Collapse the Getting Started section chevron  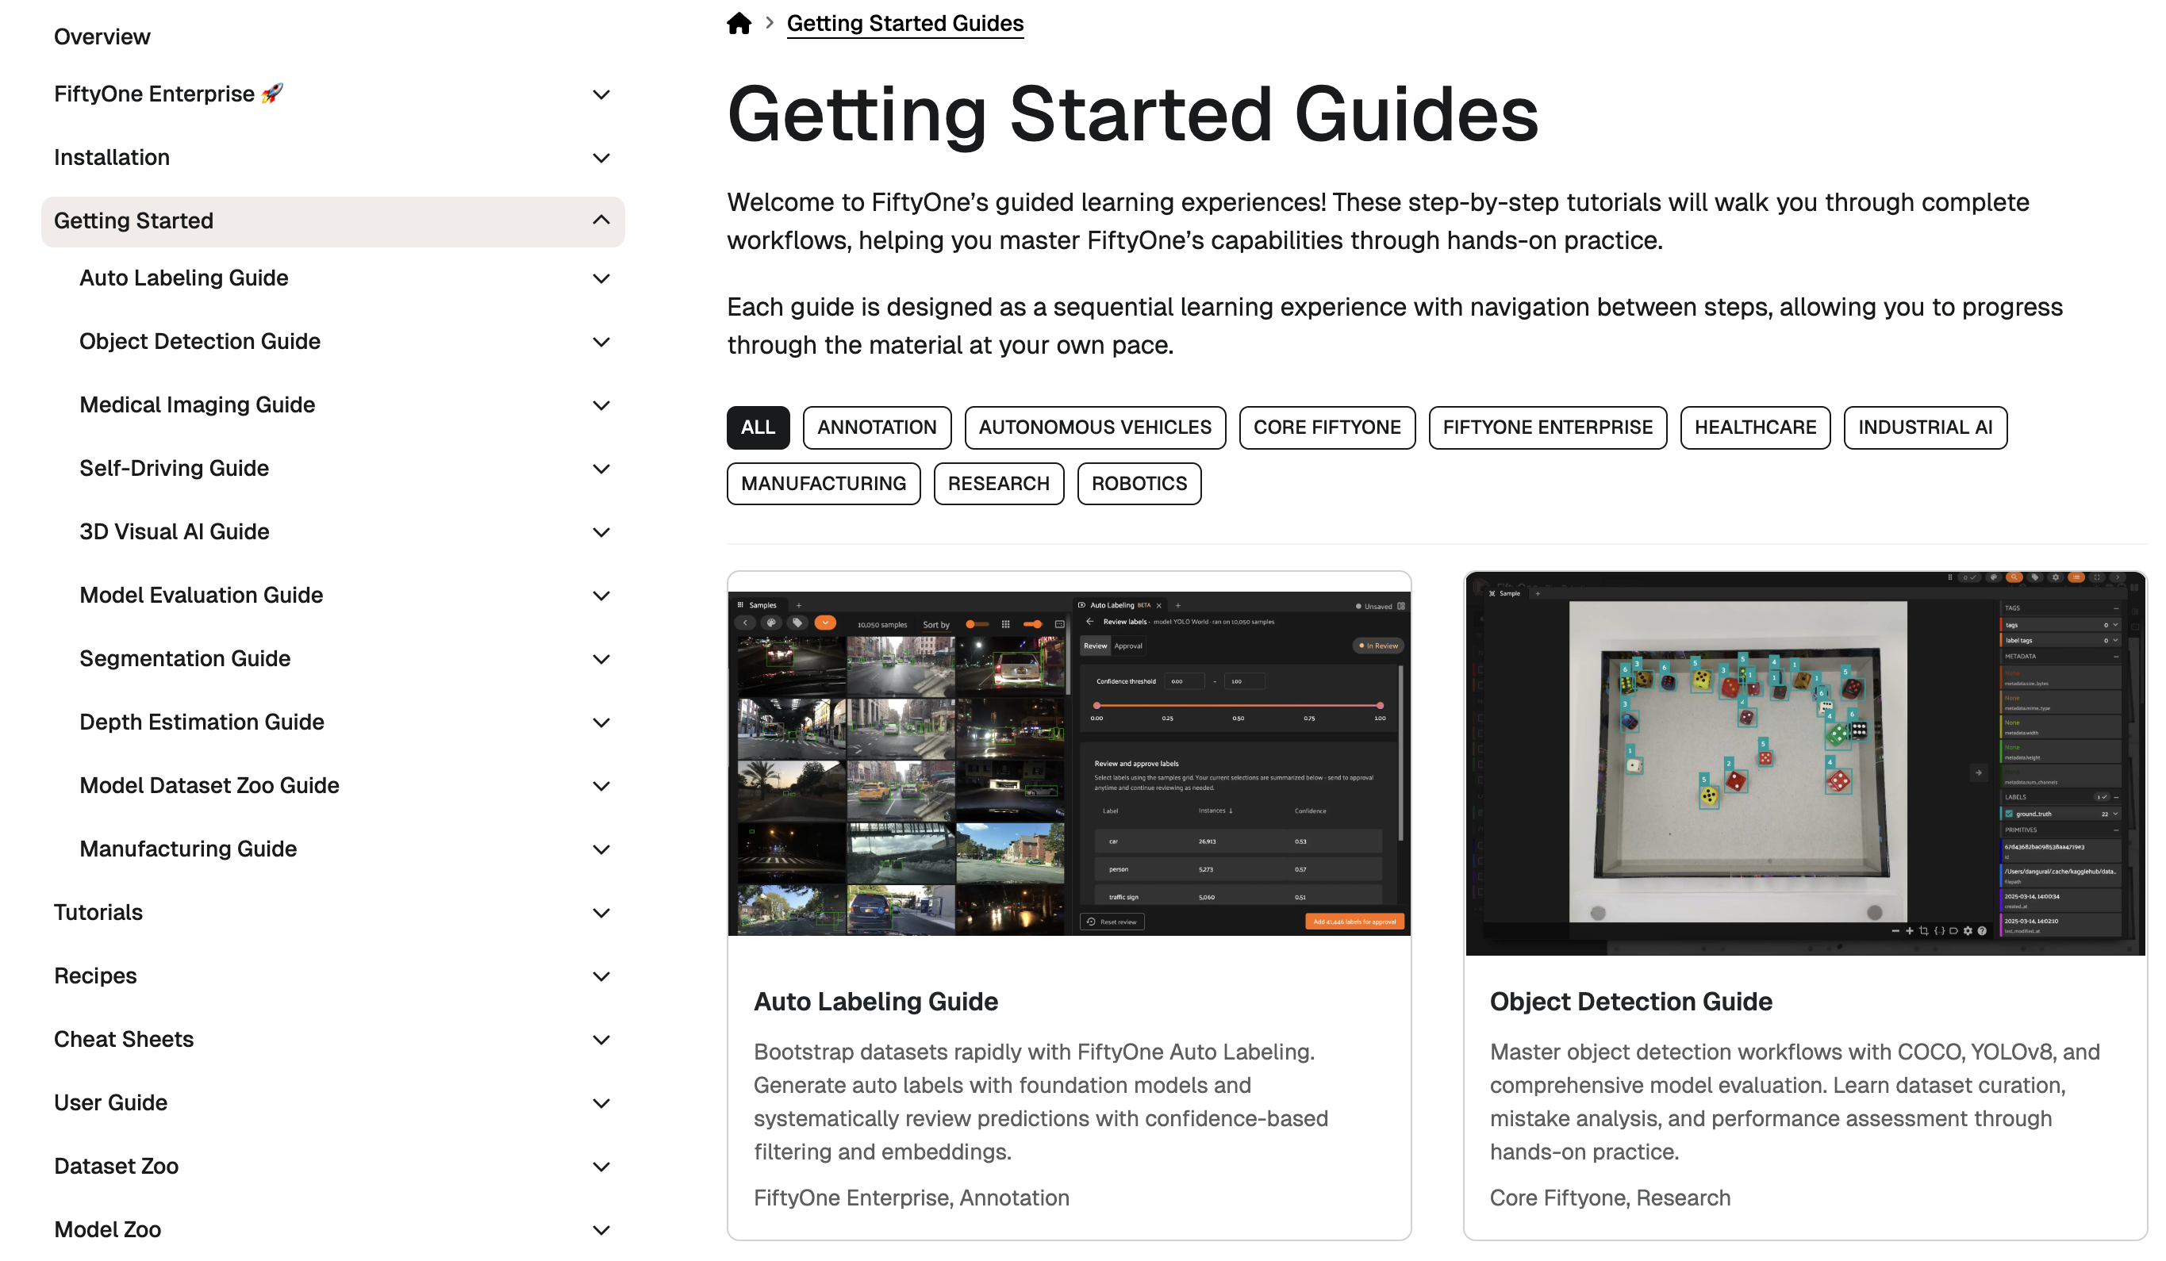(x=601, y=220)
